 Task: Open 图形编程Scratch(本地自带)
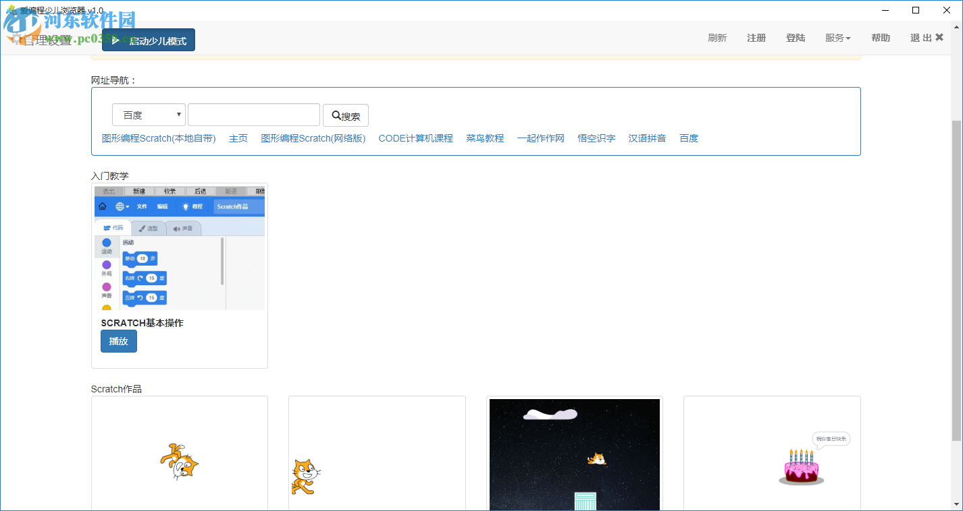[159, 138]
